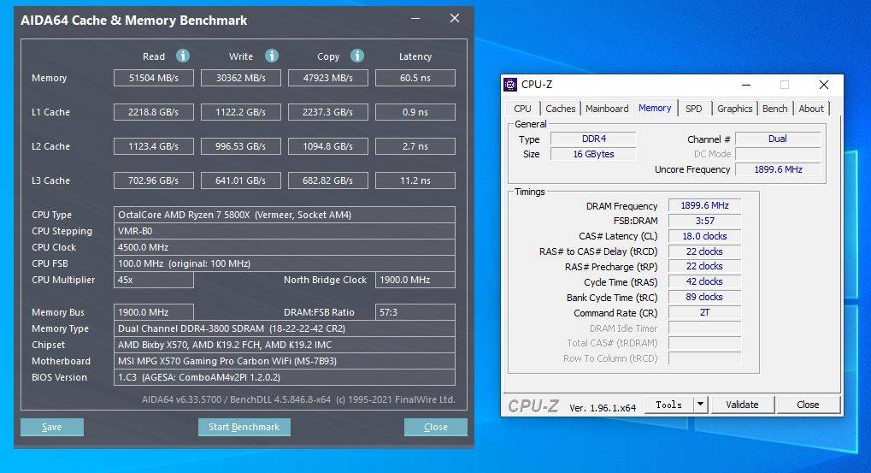Click Memory Write value 30362 MB/s

coord(240,78)
